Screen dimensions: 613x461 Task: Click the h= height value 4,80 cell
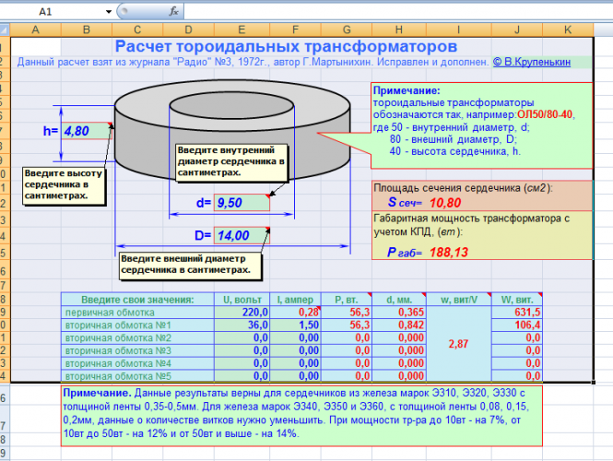click(x=87, y=131)
